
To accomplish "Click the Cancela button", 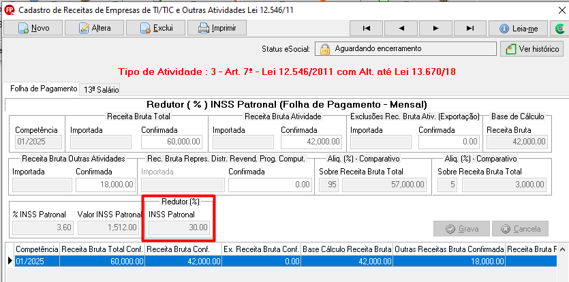I will pyautogui.click(x=520, y=229).
